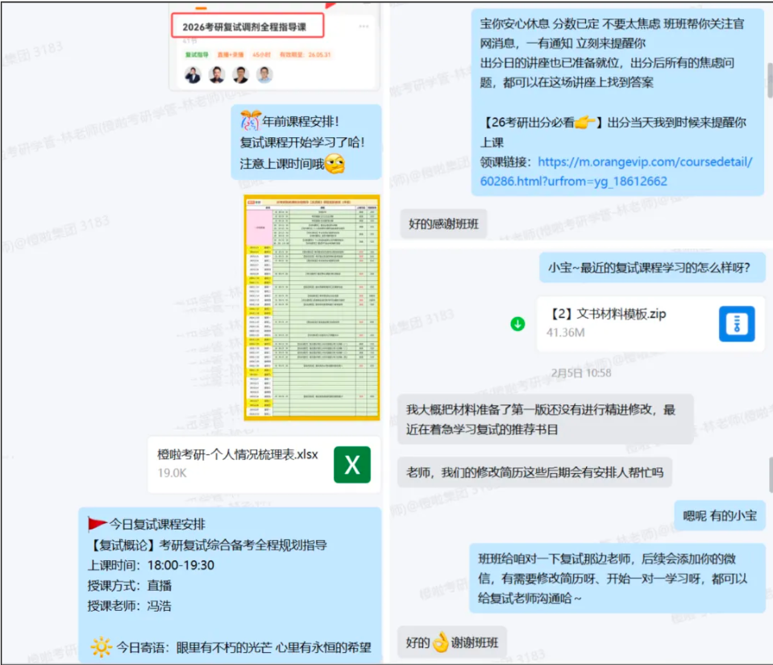
Task: Click the file size 19.0K
Action: coord(172,472)
